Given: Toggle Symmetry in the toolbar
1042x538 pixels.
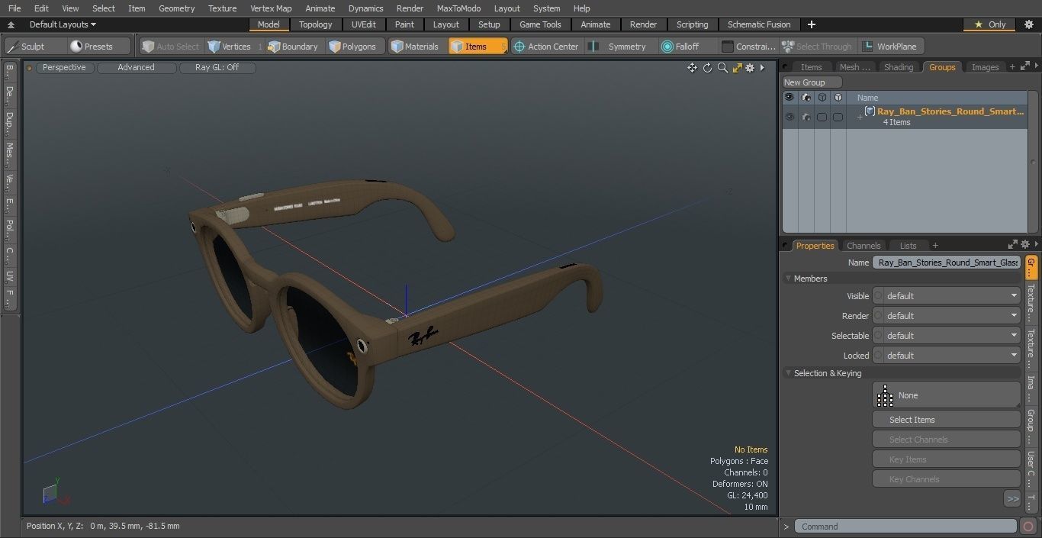Looking at the screenshot, I should point(619,47).
